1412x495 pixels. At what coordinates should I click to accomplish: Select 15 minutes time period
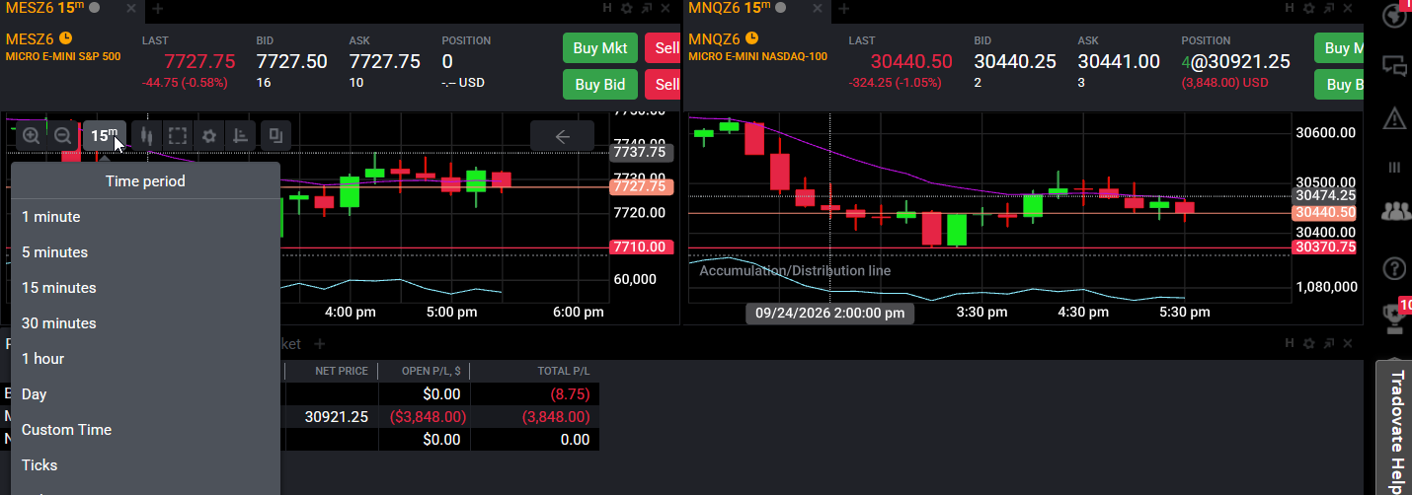tap(145, 288)
